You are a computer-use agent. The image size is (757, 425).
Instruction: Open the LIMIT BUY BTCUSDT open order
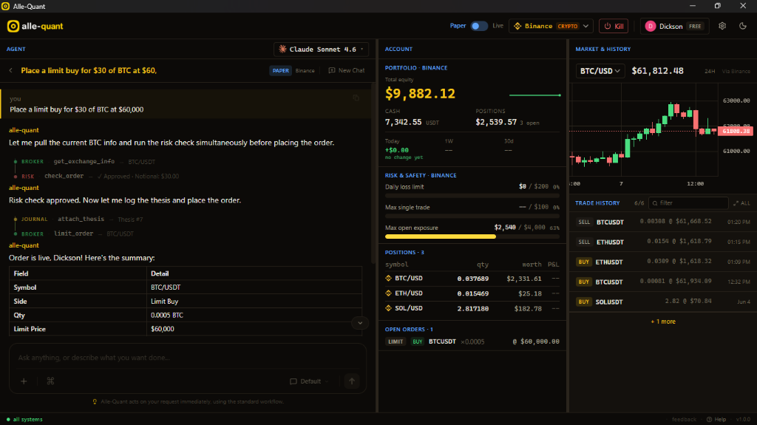tap(472, 341)
